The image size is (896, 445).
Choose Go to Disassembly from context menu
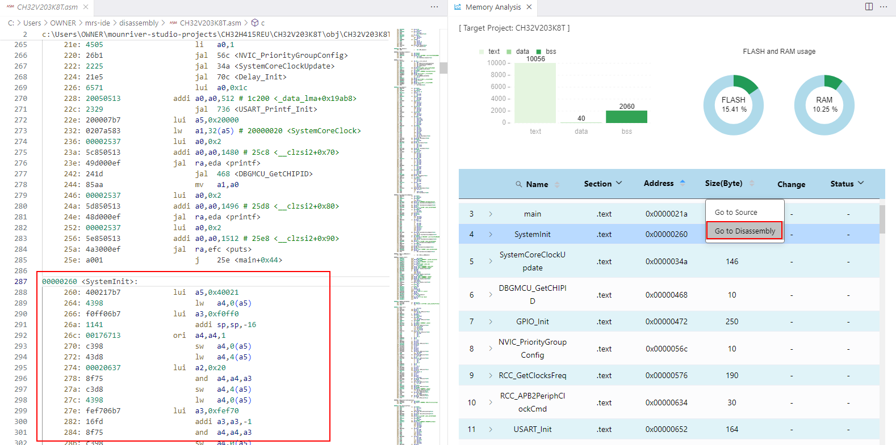[x=744, y=231]
